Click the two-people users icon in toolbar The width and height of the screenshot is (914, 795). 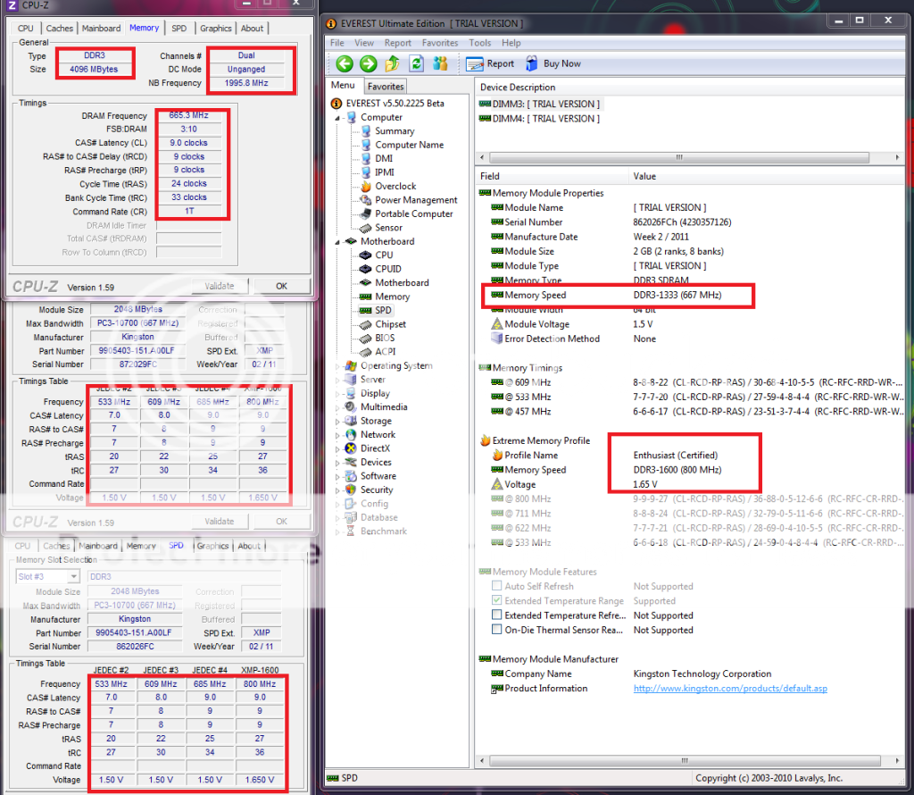[x=440, y=63]
